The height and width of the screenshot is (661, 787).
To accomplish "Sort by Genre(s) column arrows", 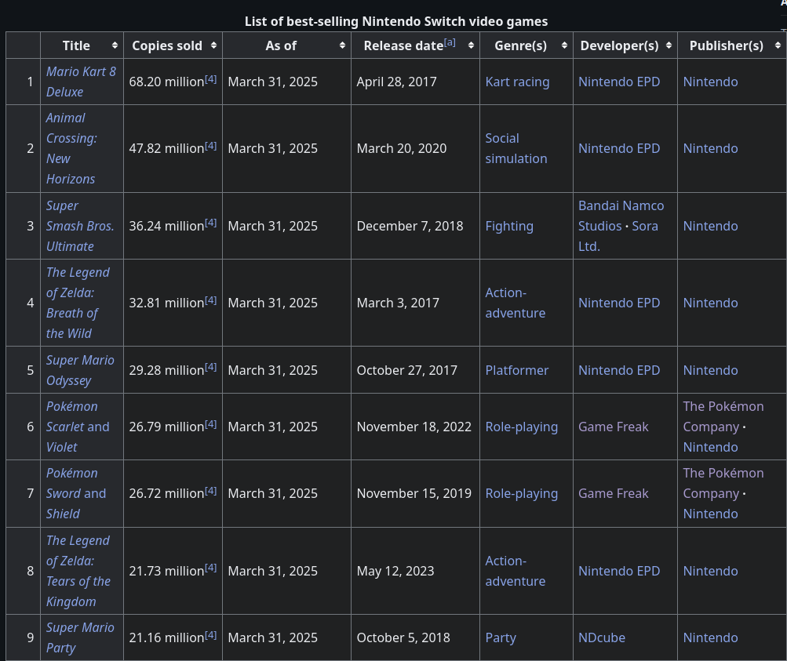I will point(564,45).
